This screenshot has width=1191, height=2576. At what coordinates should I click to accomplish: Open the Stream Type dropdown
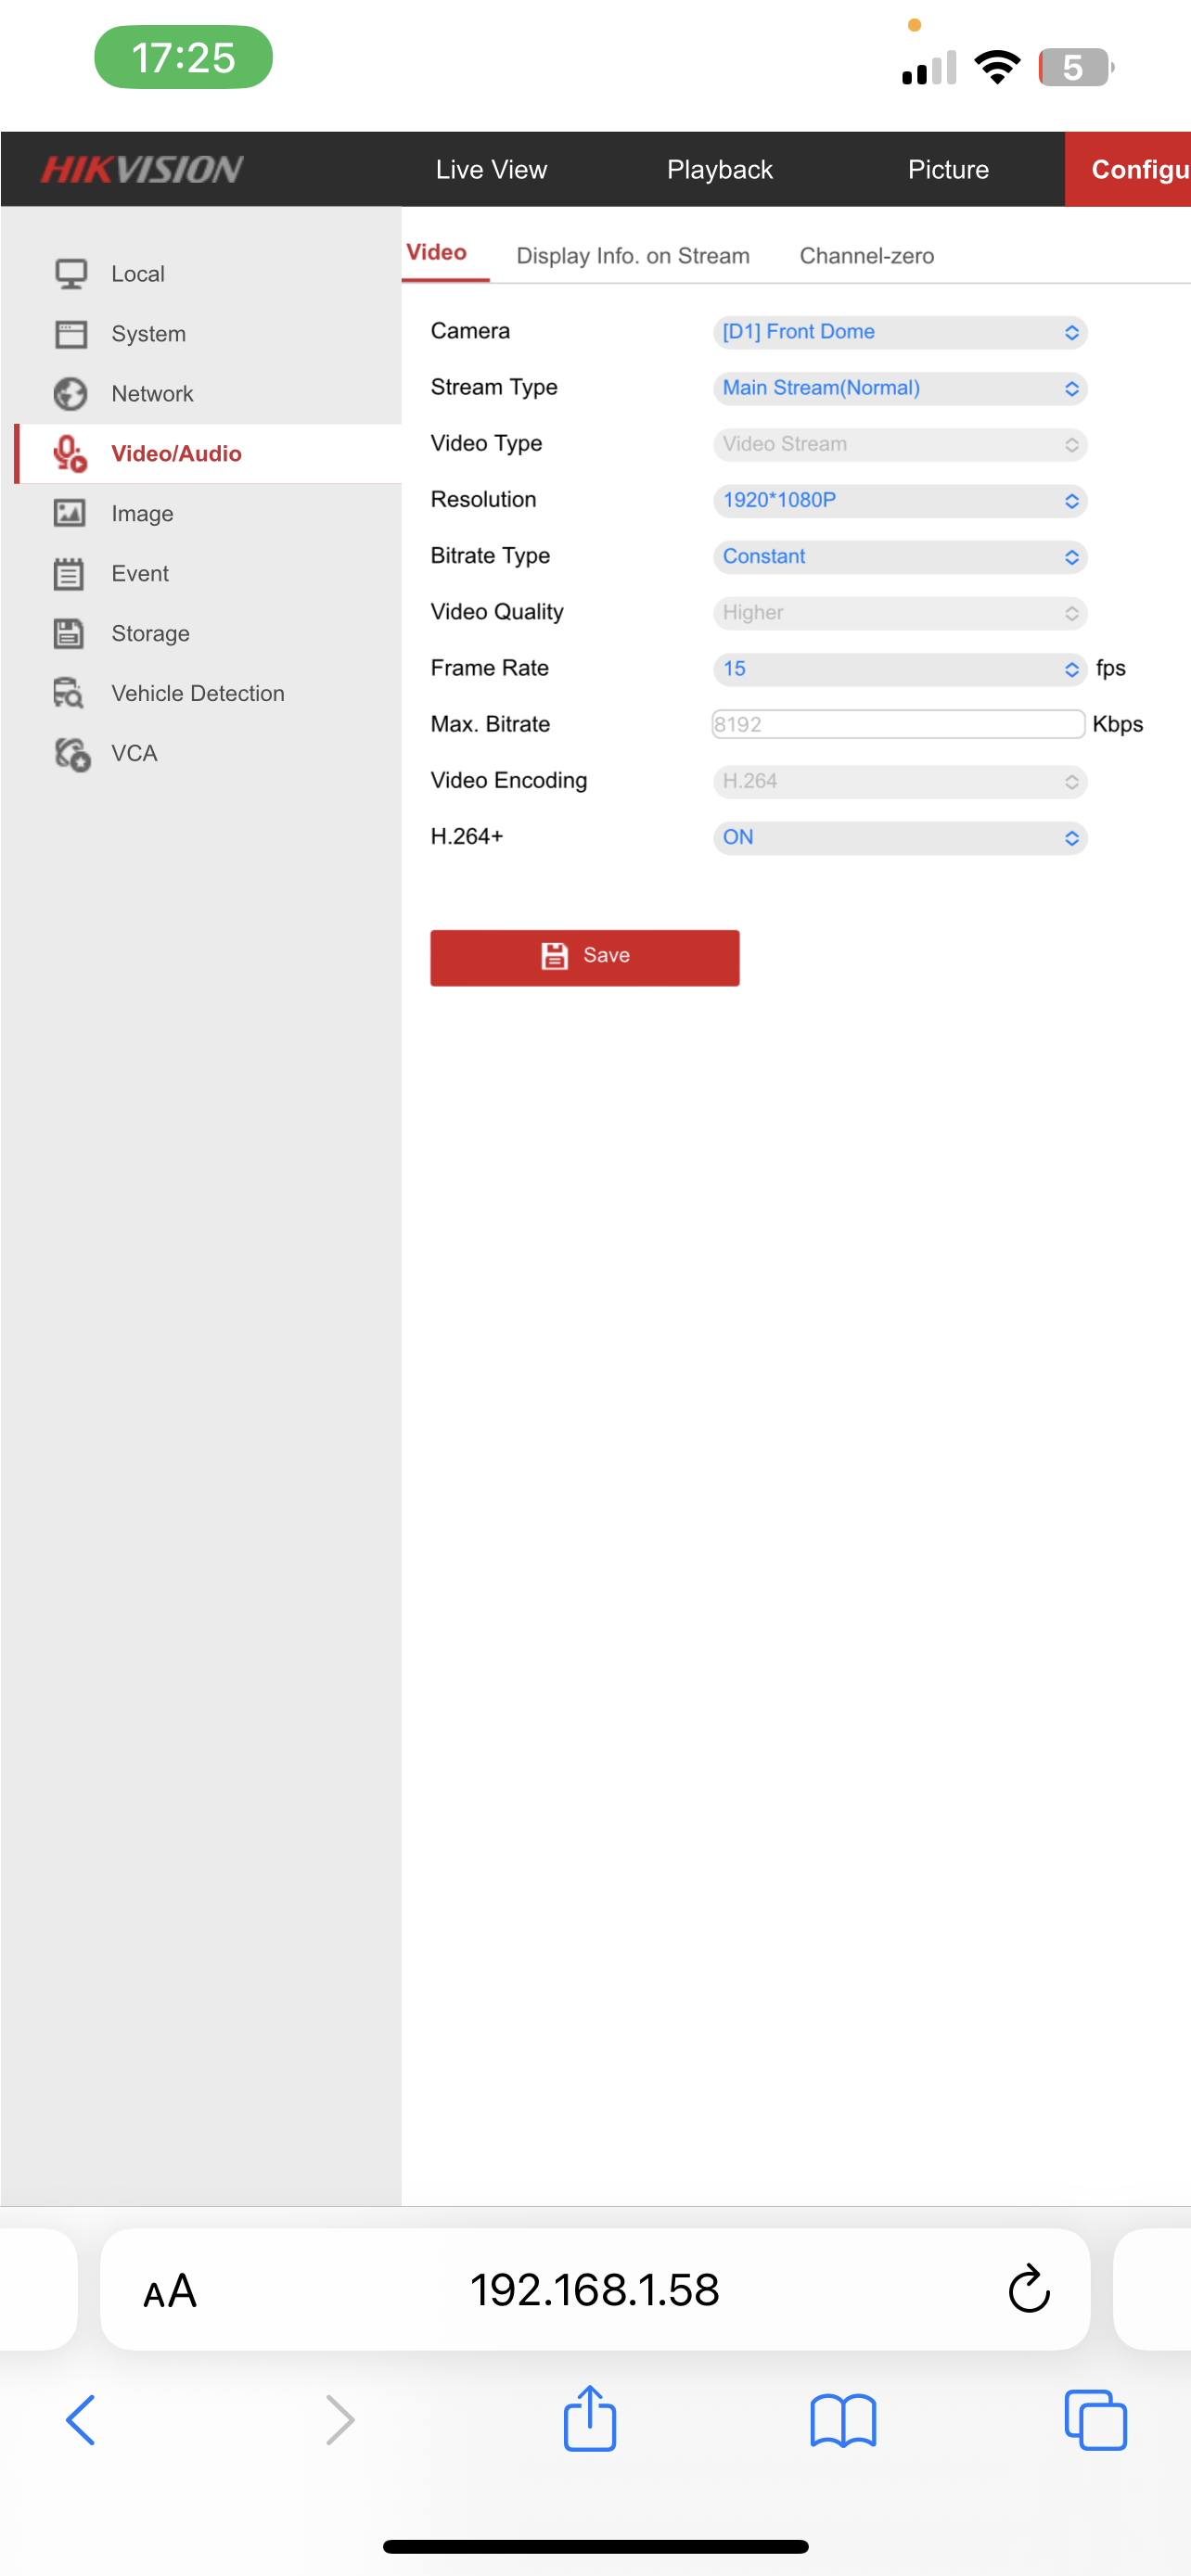click(899, 388)
